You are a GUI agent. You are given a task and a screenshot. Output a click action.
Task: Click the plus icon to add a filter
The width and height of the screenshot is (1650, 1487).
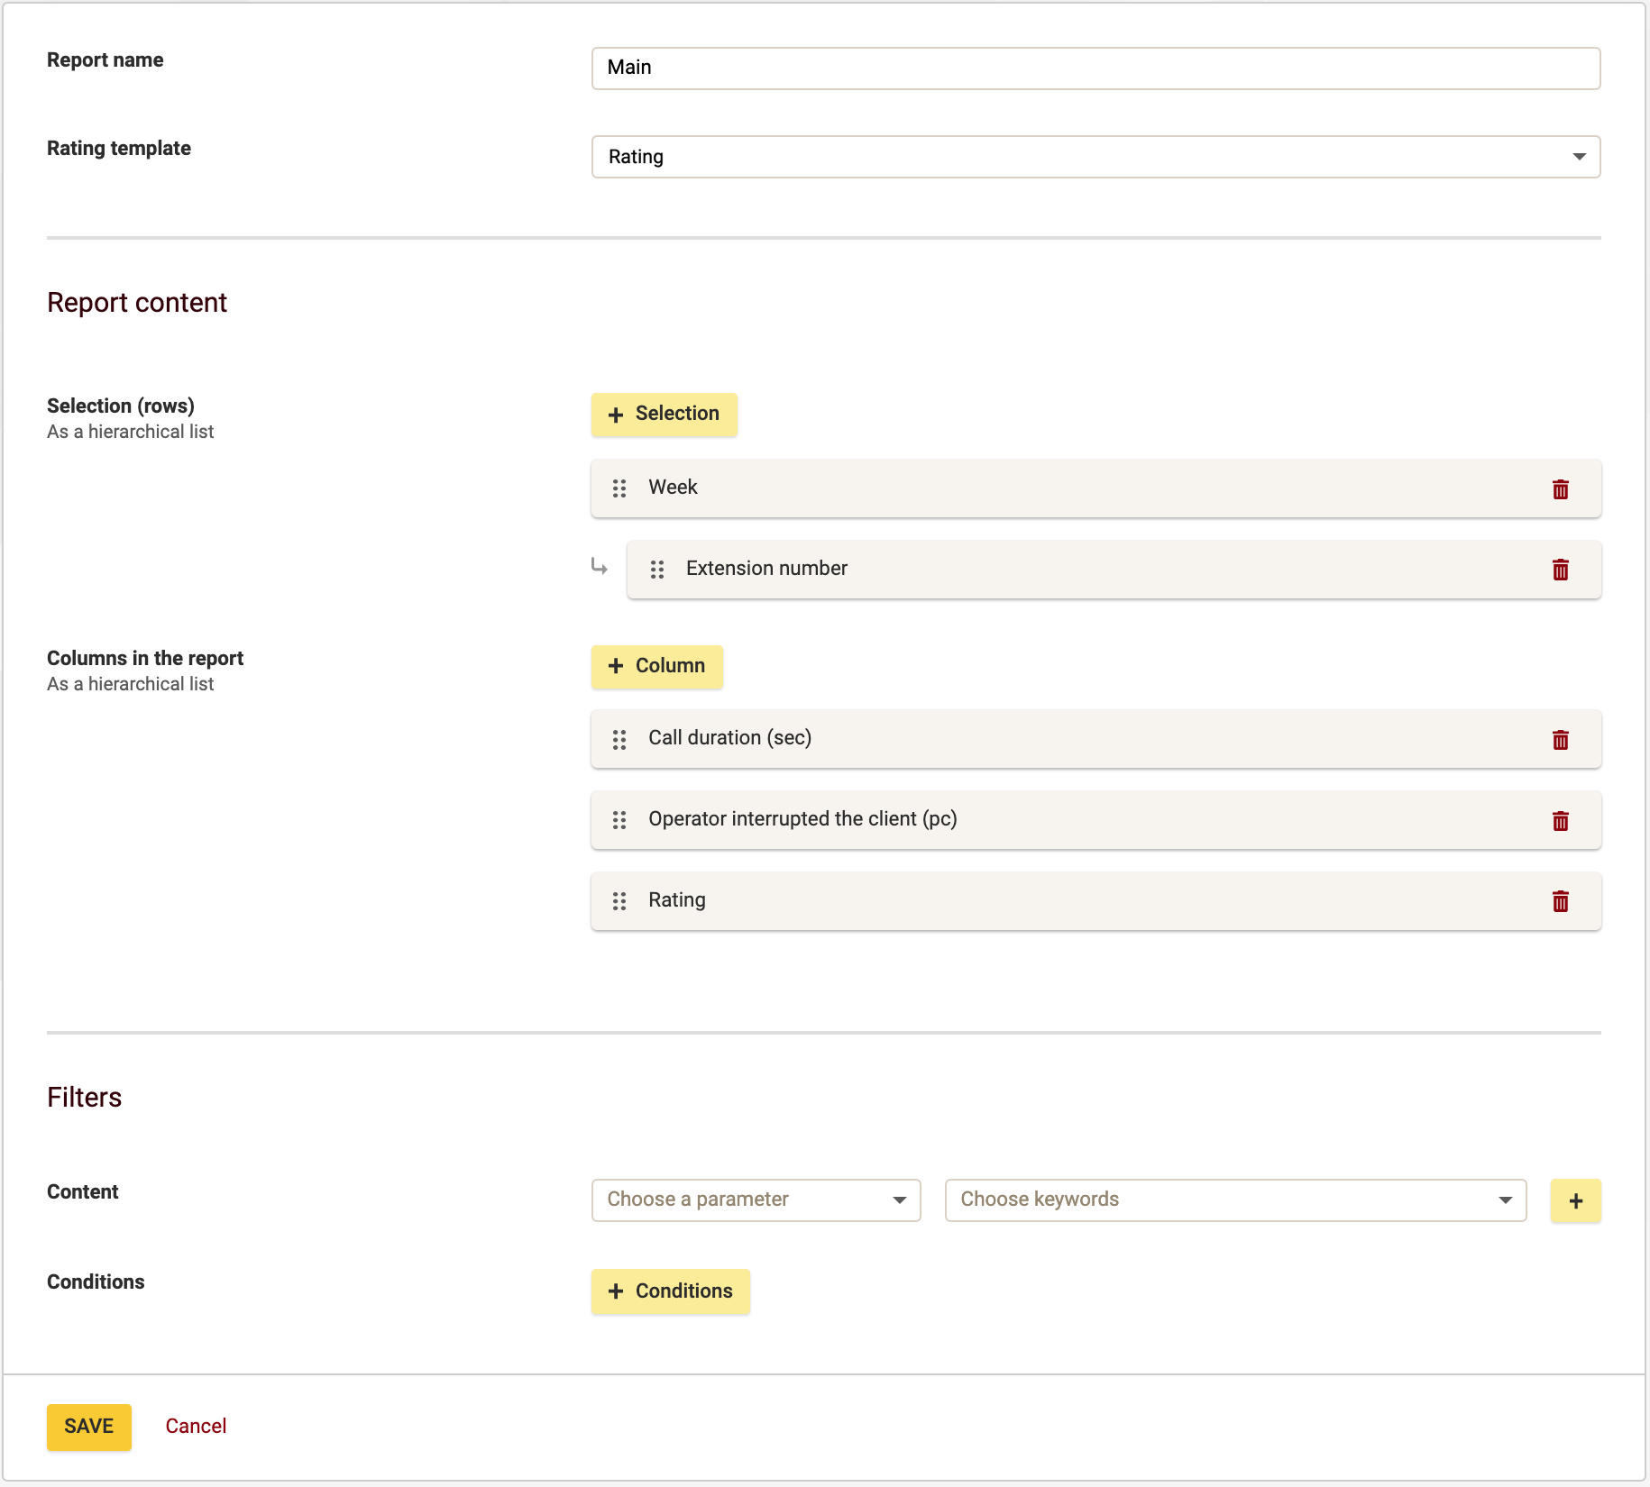point(1575,1200)
